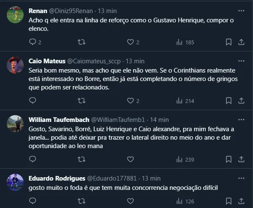Expand options for William Taufembach's tweet

[241, 119]
